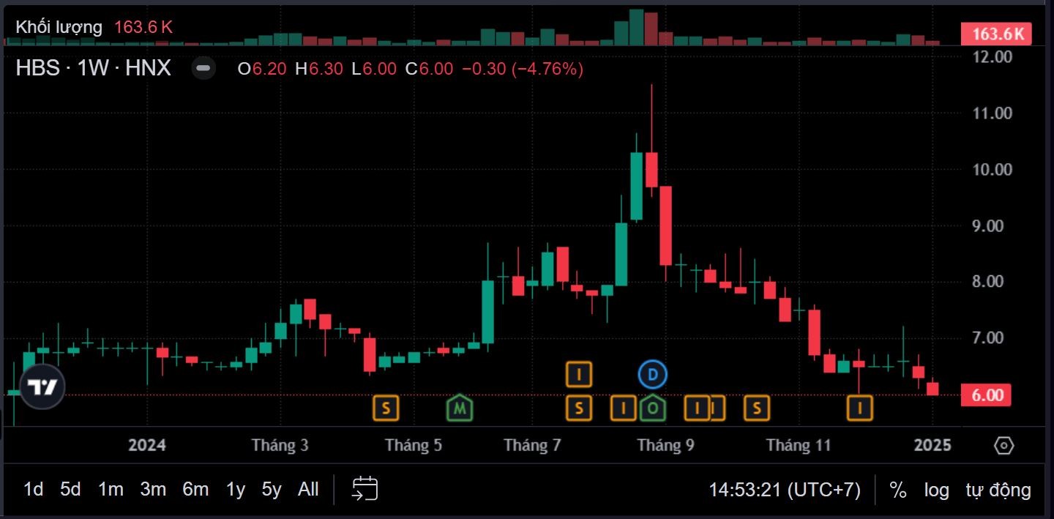Open the go-to-date calendar icon
This screenshot has width=1054, height=519.
tap(365, 488)
